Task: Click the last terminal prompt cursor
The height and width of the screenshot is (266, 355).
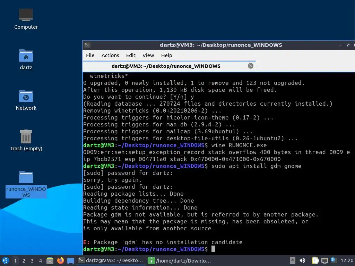Action: [x=213, y=249]
